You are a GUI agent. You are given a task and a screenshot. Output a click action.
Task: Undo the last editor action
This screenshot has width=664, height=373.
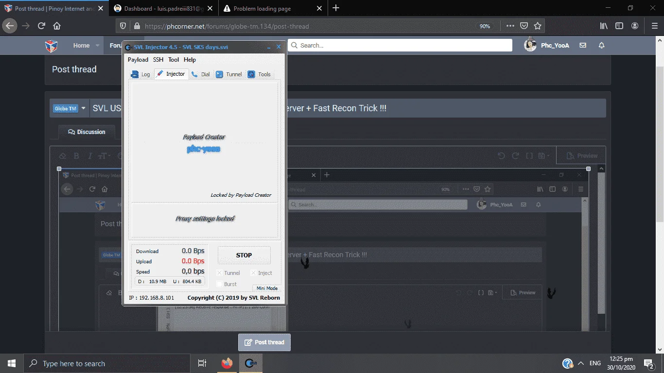tap(502, 156)
